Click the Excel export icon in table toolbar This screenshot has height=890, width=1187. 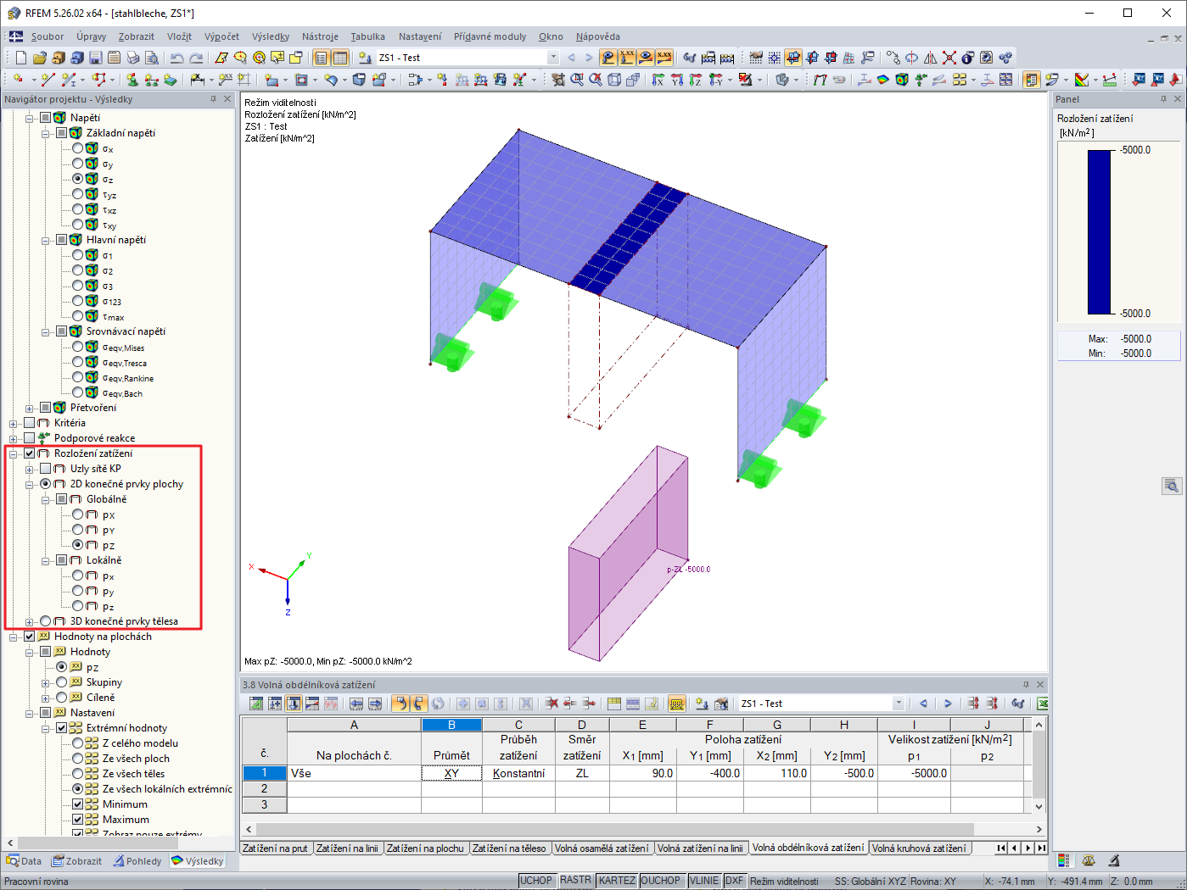(1042, 704)
